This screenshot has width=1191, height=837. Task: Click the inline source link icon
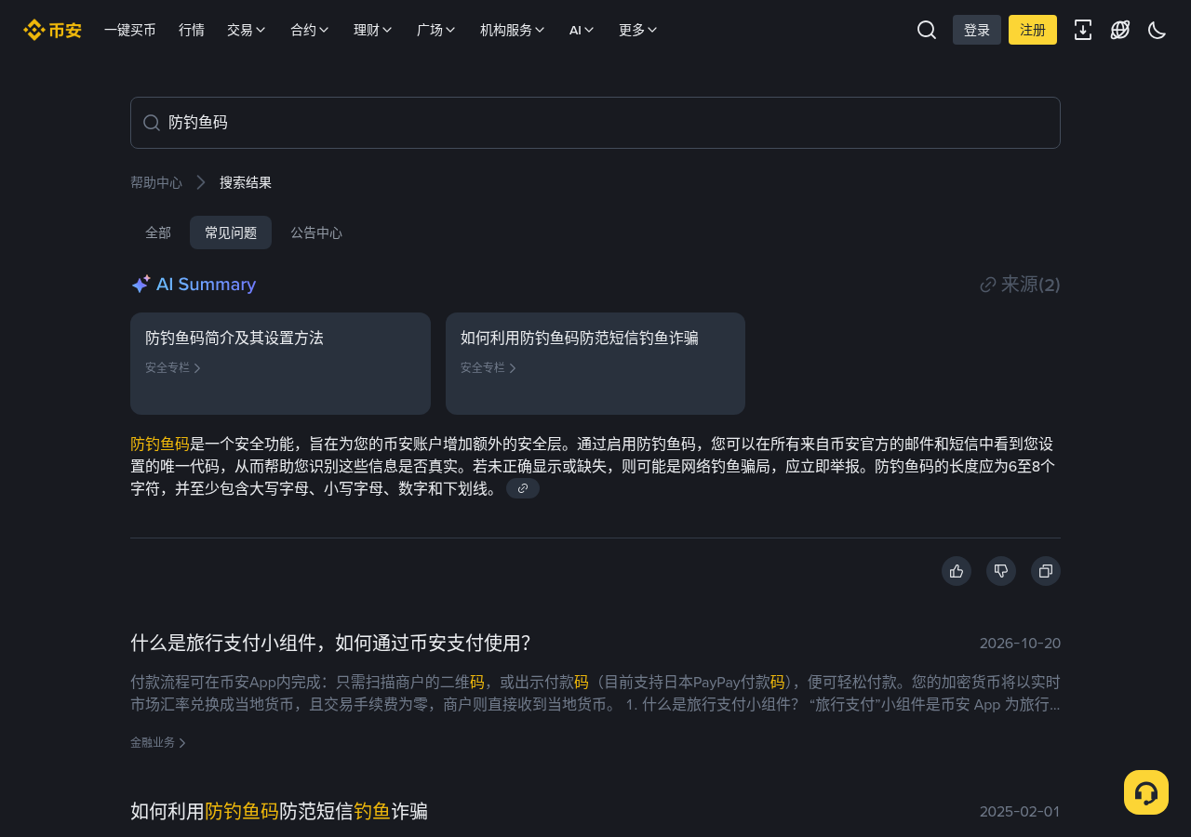(523, 488)
